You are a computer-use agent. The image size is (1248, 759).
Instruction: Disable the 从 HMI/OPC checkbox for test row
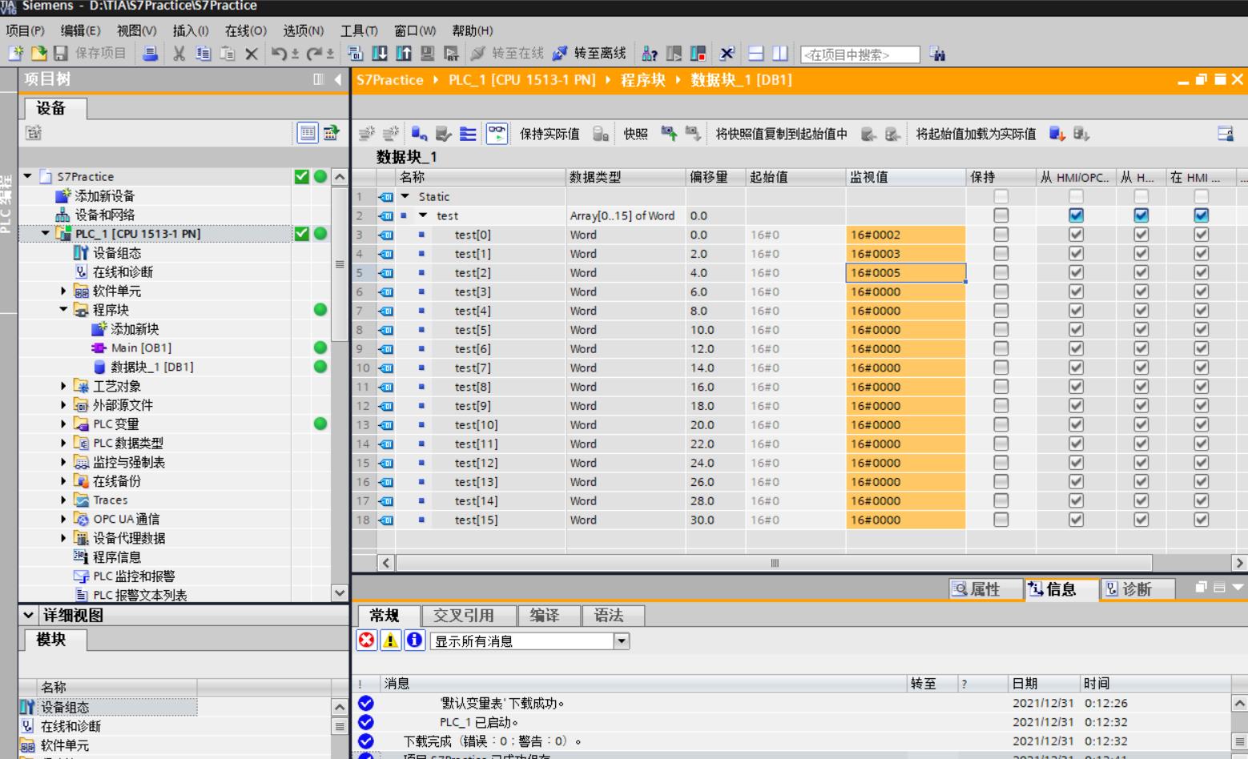tap(1076, 215)
